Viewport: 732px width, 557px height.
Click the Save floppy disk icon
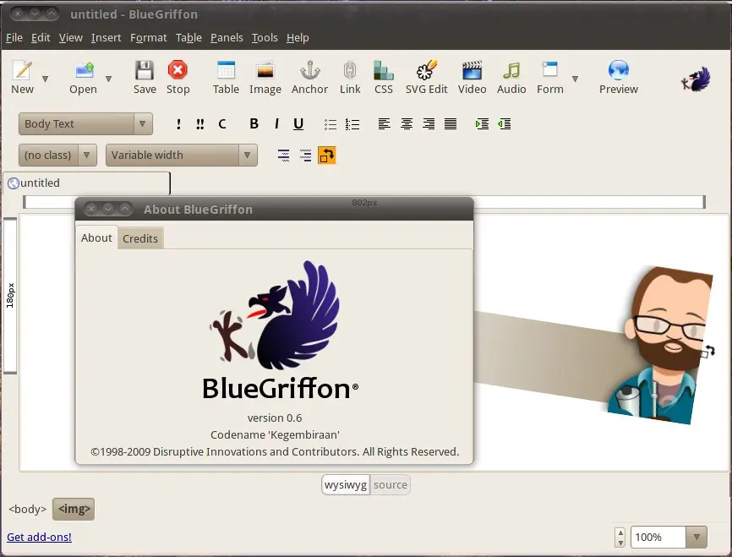pyautogui.click(x=145, y=71)
